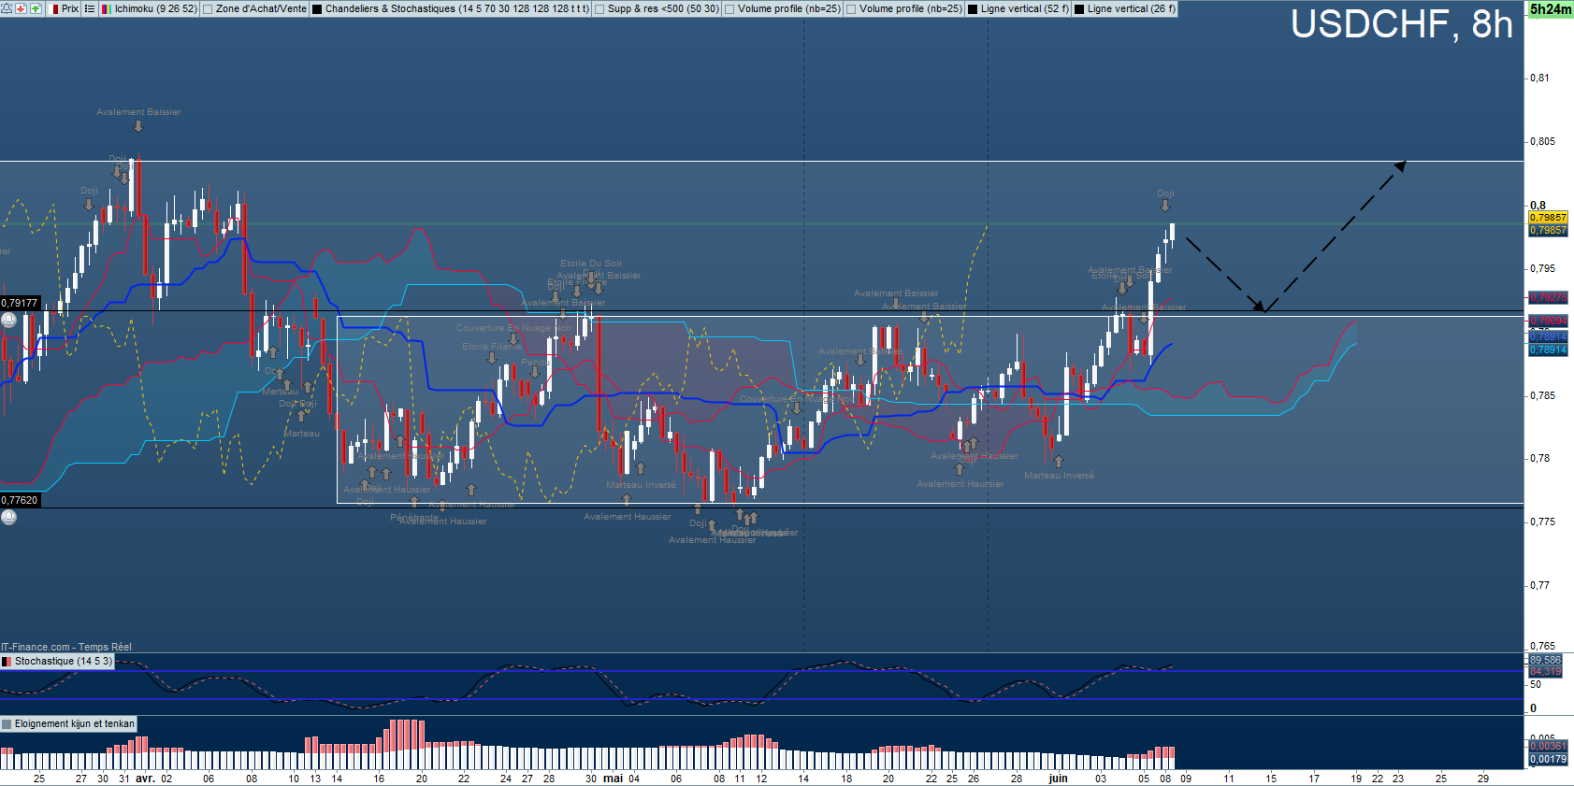Image resolution: width=1574 pixels, height=786 pixels.
Task: Tick the Volume profile checkbox beside Ligne vertical (52 f)
Action: 851,9
